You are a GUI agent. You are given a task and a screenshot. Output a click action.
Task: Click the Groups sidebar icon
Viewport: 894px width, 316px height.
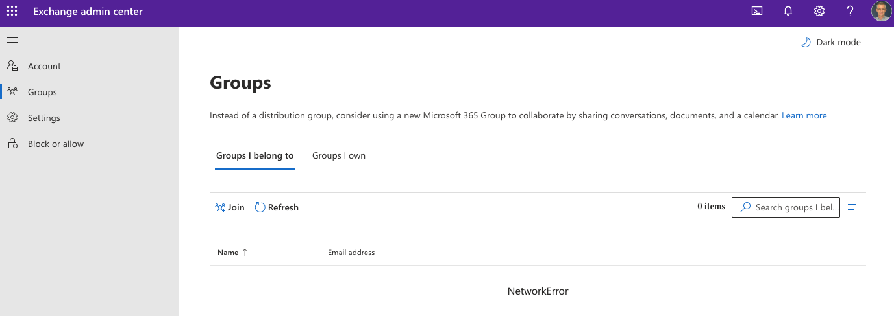(x=12, y=92)
